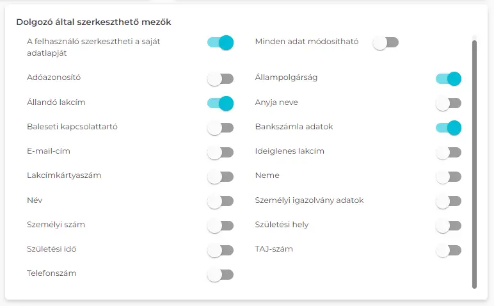Disable the Állandó lakcím toggle
Image resolution: width=494 pixels, height=306 pixels.
pos(220,103)
